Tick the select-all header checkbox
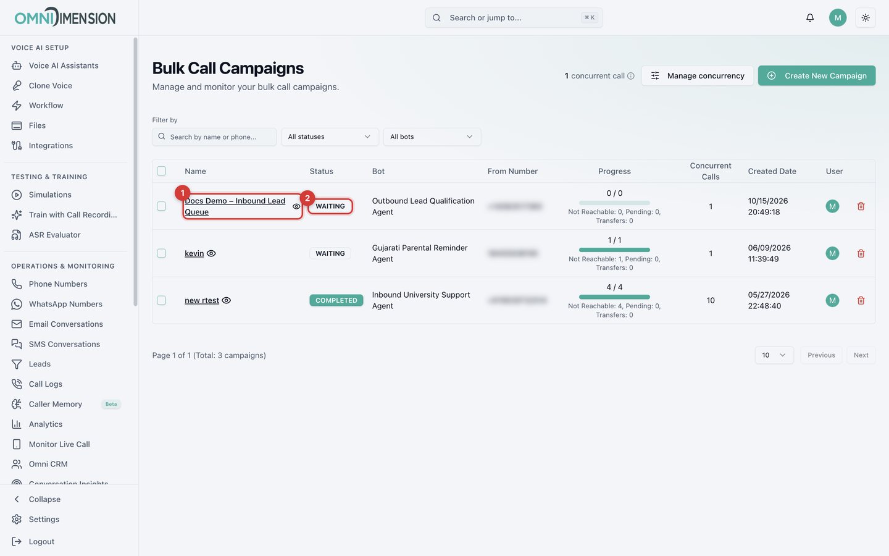This screenshot has width=889, height=556. (x=162, y=171)
